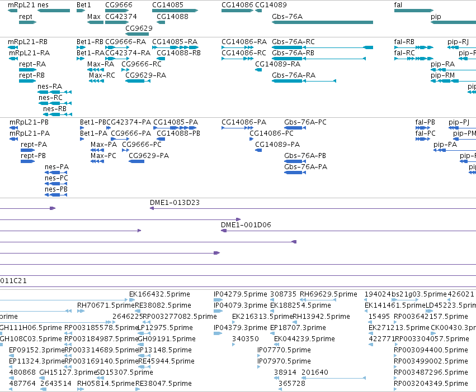Select transcript label pip-RM

click(442, 75)
